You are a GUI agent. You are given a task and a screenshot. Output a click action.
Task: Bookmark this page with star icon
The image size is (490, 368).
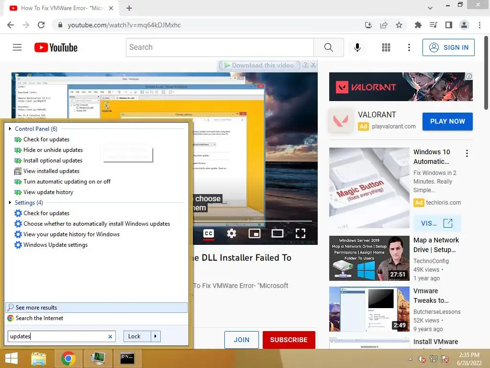(399, 25)
